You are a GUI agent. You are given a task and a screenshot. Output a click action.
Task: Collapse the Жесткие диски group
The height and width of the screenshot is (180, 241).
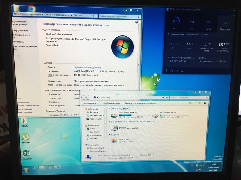(x=110, y=109)
